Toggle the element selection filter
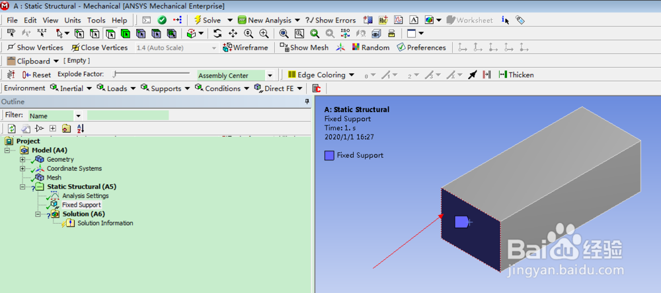The image size is (661, 293). tap(171, 34)
